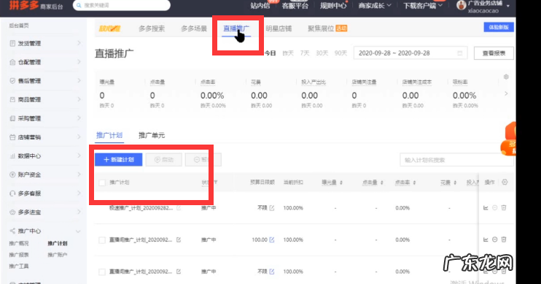Go to 推广报表 in the sidebar
Screen dimensions: 541x284
click(19, 255)
